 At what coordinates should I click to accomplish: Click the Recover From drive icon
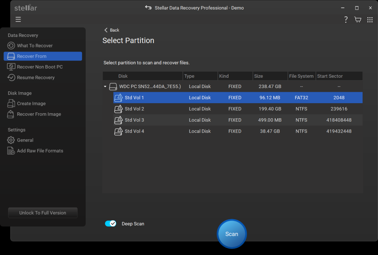(11, 56)
